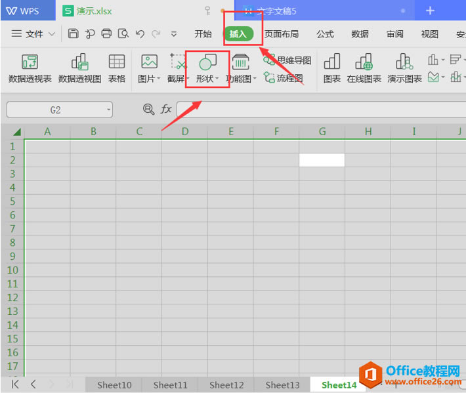
Task: Select row 10 header
Action: point(12,270)
